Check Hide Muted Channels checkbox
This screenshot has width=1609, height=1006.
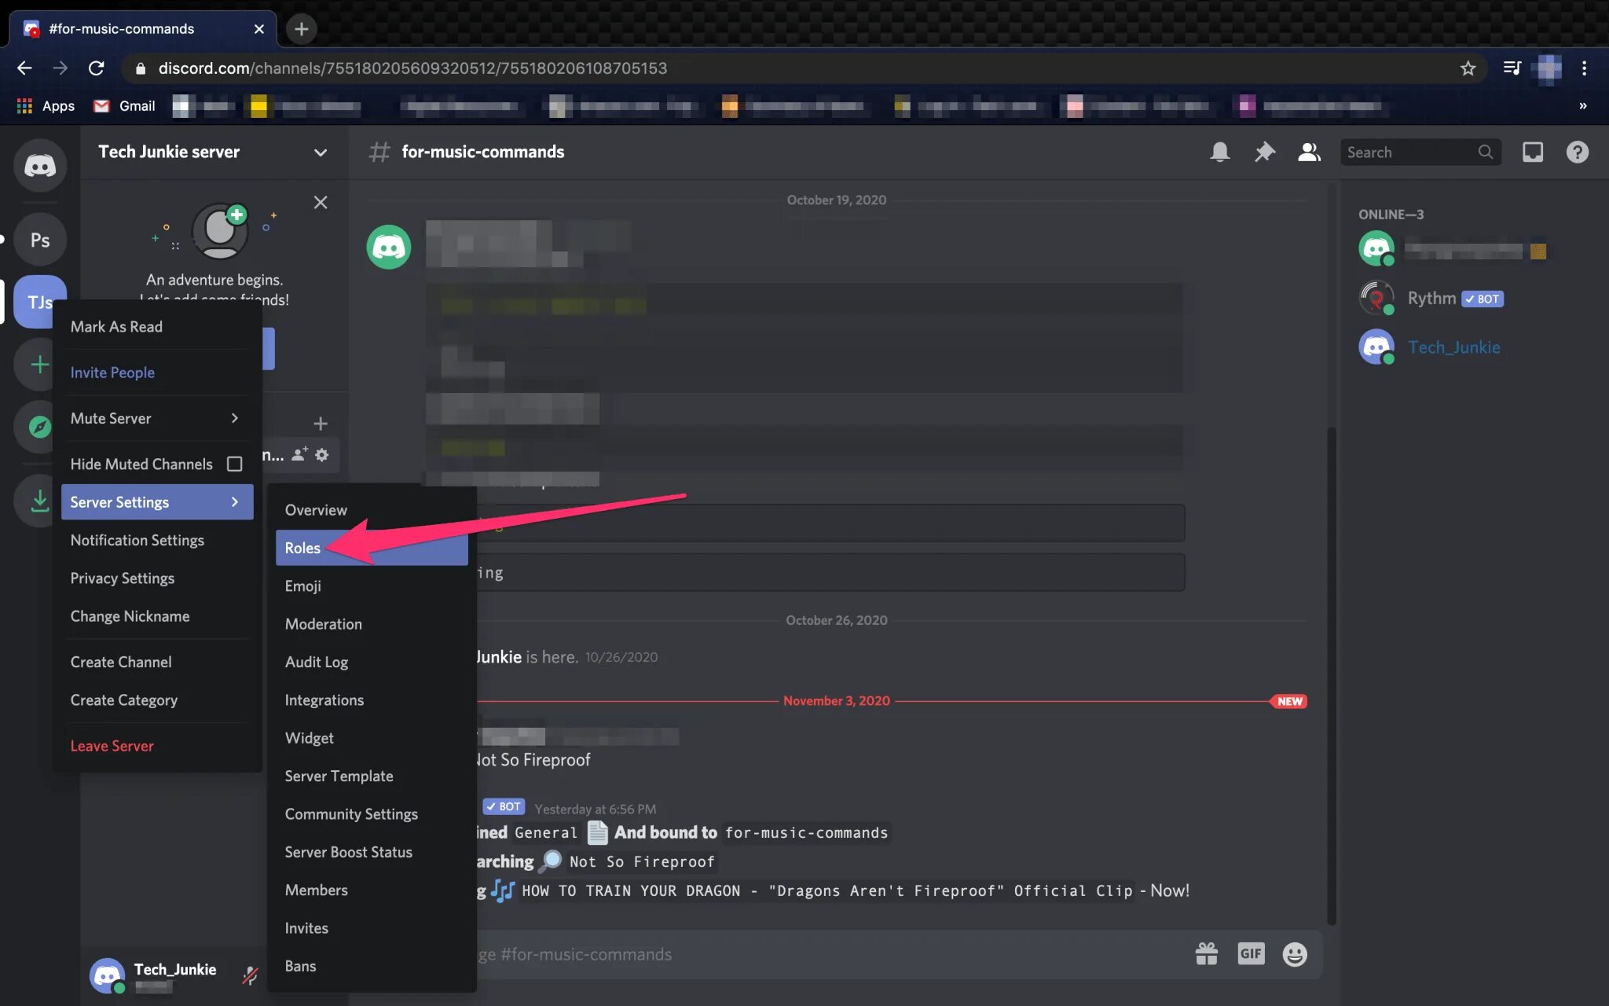point(234,464)
